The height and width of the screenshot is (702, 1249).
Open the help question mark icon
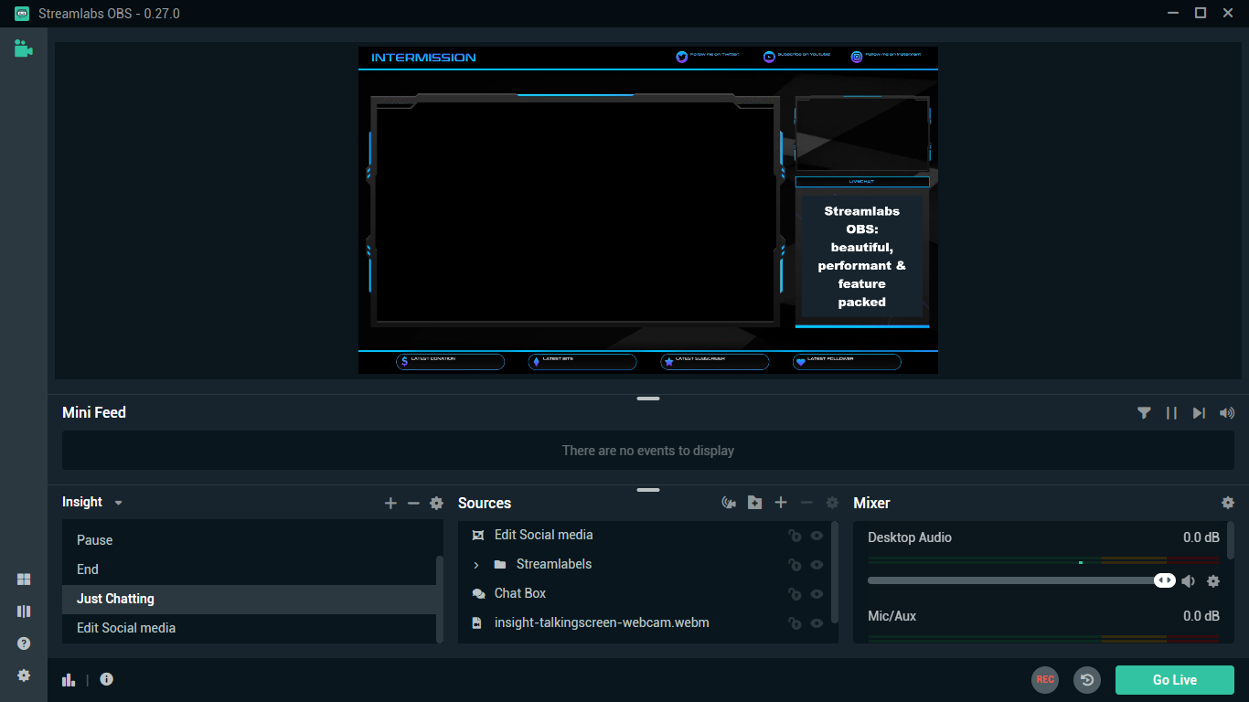point(24,643)
